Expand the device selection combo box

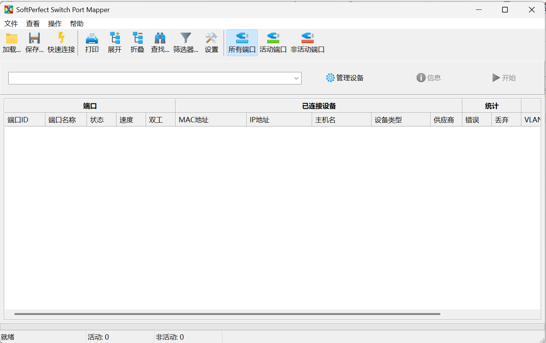click(296, 78)
